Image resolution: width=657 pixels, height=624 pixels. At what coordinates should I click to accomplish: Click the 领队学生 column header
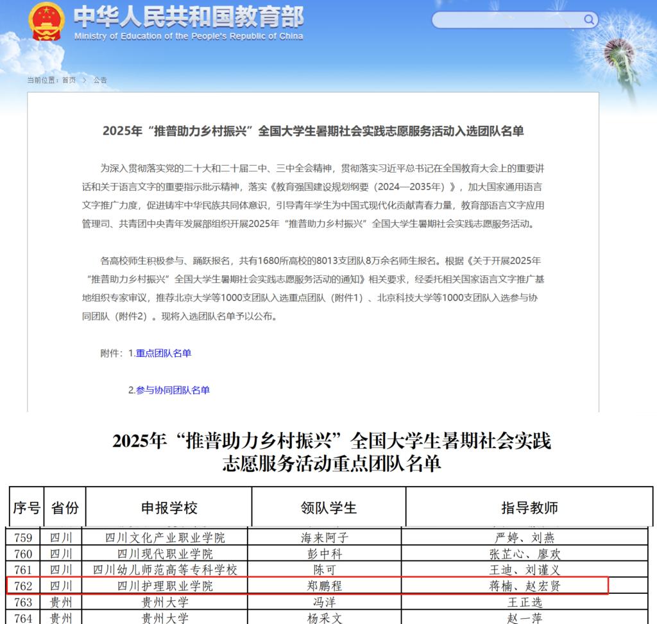click(328, 508)
